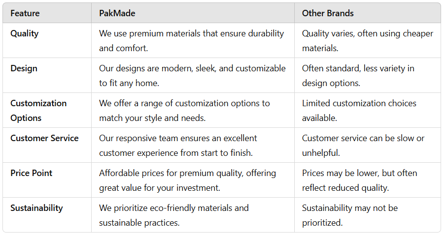Image resolution: width=447 pixels, height=237 pixels.
Task: Click the 'Prices may be lower' cell
Action: [x=359, y=180]
